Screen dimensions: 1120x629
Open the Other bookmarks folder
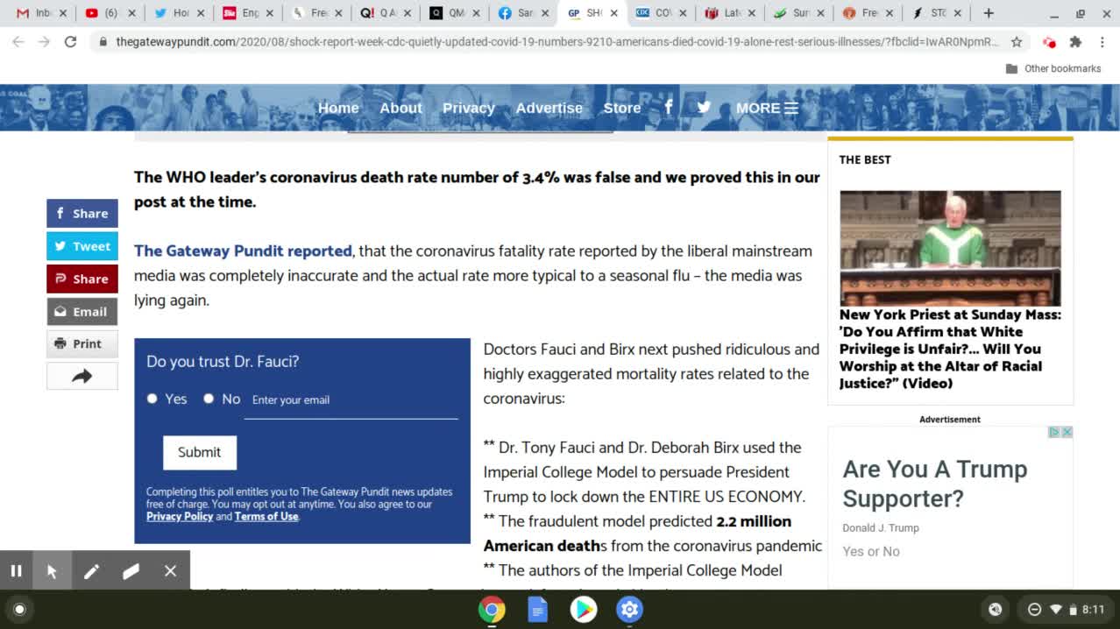[x=1053, y=68]
